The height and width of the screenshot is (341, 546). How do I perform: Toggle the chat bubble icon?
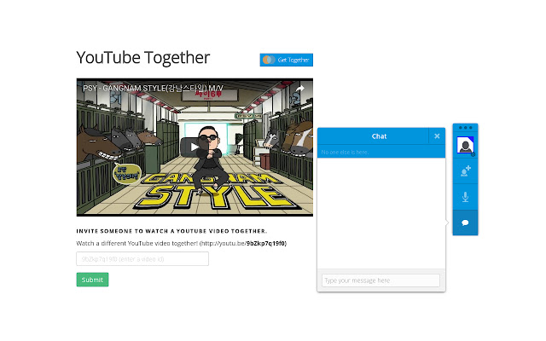[465, 223]
